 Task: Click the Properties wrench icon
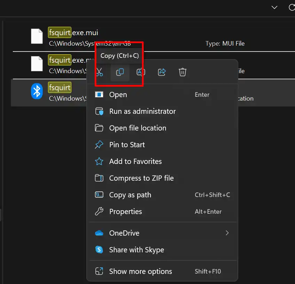pos(99,211)
